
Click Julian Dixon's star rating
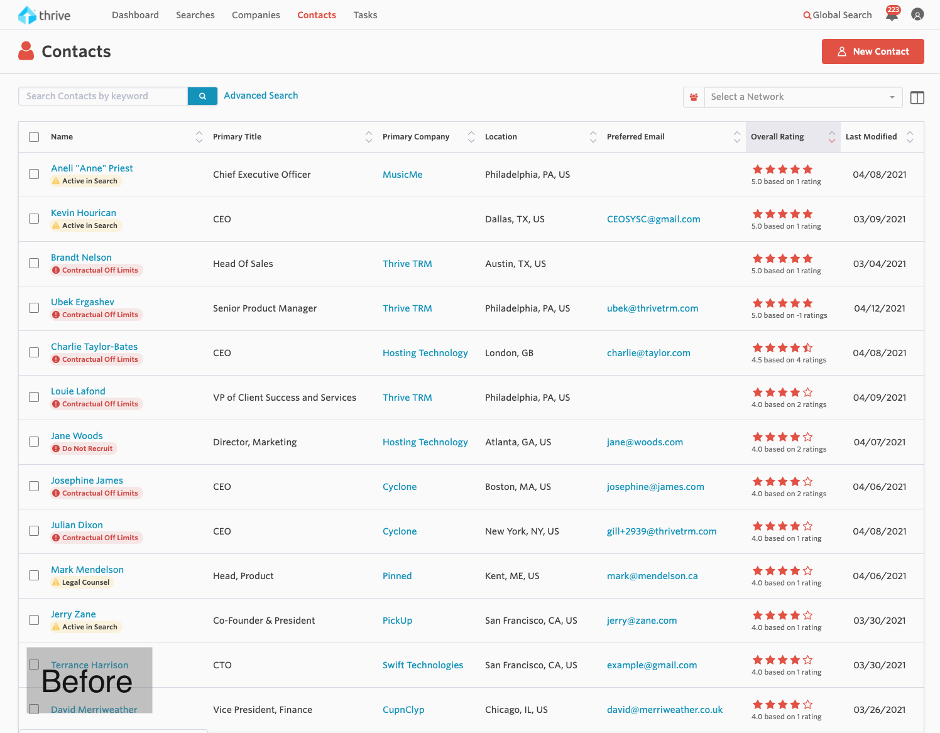(782, 526)
